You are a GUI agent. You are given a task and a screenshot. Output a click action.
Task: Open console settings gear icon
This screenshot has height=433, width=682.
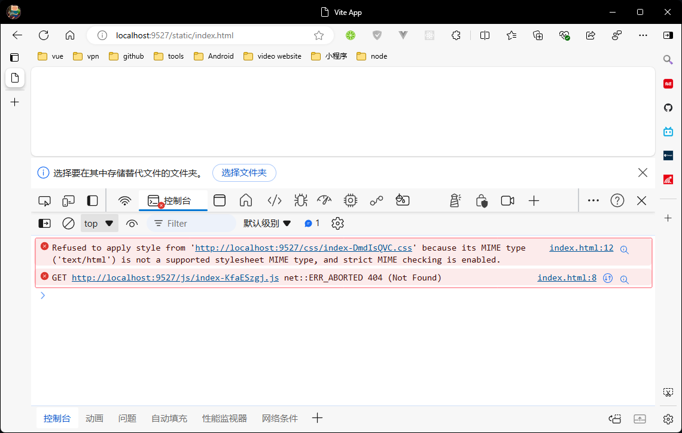(x=337, y=224)
